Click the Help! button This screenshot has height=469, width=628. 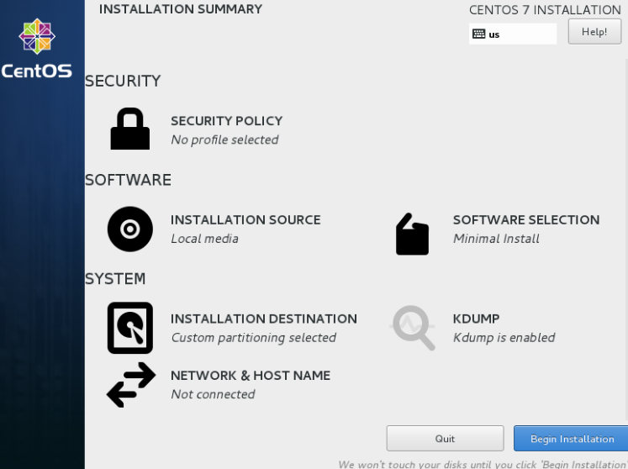(594, 32)
